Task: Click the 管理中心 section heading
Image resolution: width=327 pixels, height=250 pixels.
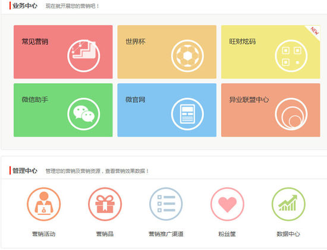Action: [x=25, y=171]
